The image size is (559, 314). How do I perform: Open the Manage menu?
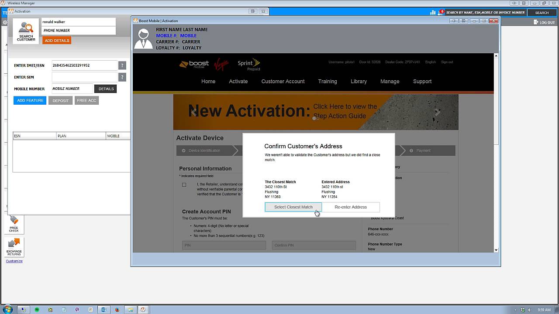(390, 82)
